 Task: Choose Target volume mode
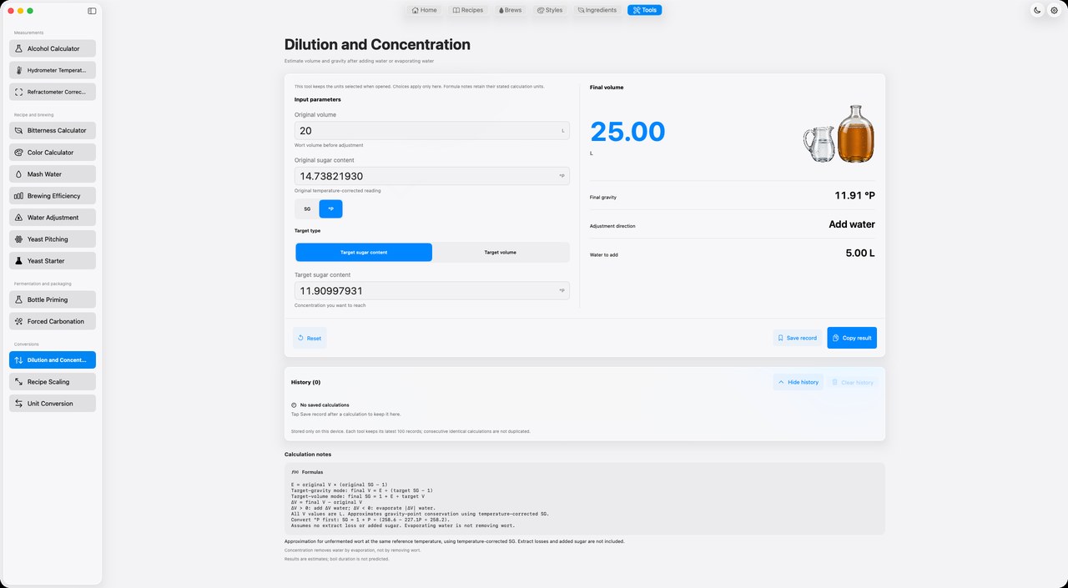501,252
